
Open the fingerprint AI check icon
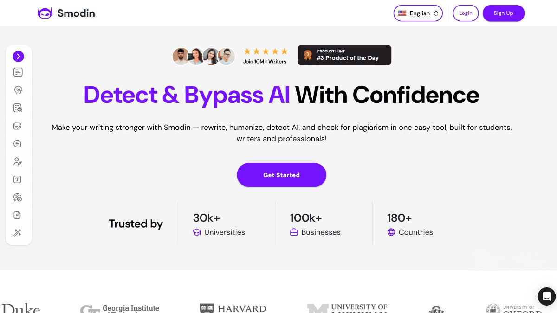18,197
